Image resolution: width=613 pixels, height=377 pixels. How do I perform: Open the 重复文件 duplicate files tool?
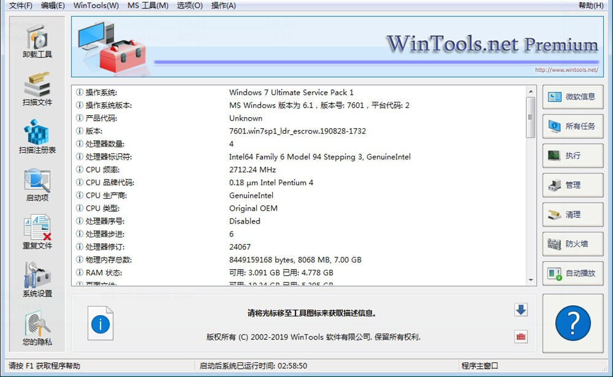point(37,232)
